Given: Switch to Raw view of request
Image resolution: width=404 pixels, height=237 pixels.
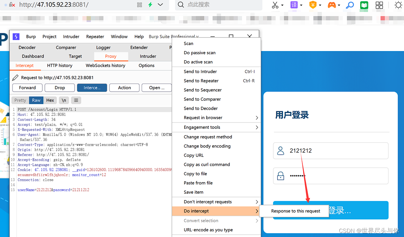Looking at the screenshot, I should point(36,100).
